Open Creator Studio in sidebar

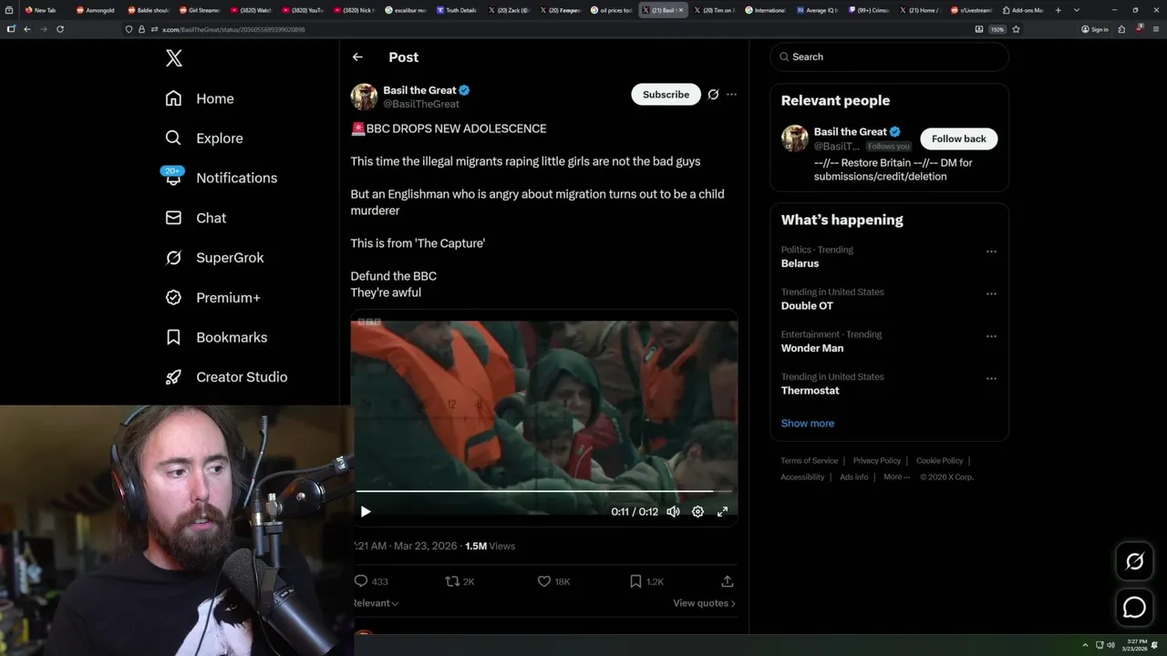[226, 377]
